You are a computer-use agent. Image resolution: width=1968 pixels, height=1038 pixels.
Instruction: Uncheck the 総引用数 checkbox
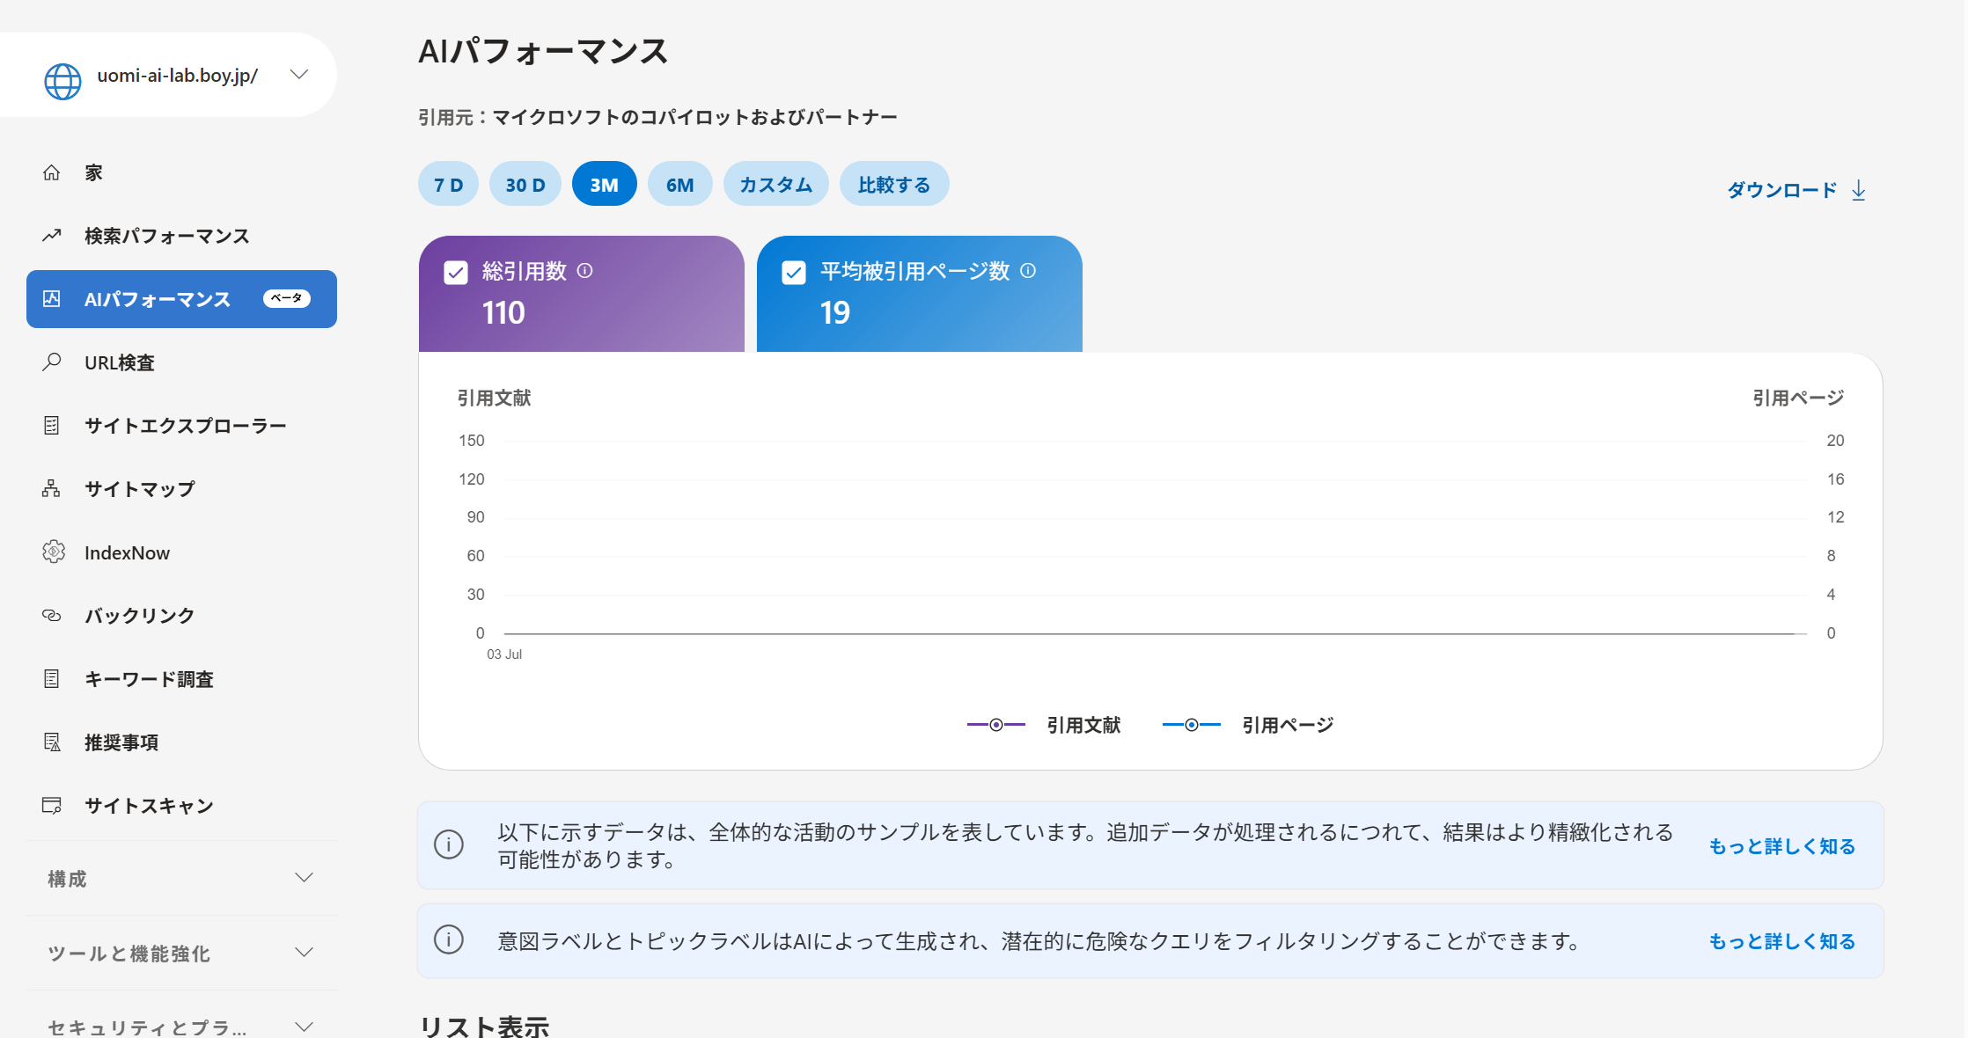point(456,273)
